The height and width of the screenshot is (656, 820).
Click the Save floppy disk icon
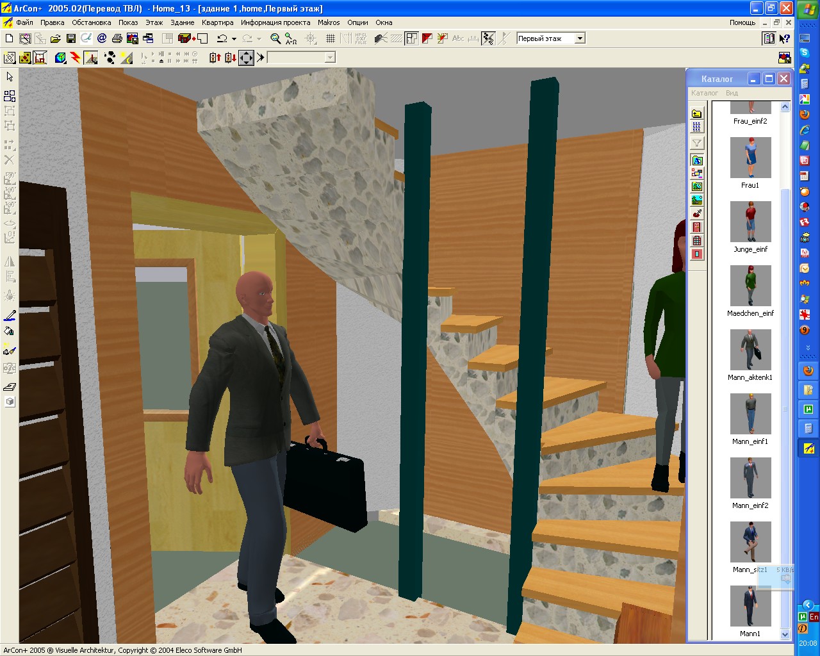tap(71, 38)
